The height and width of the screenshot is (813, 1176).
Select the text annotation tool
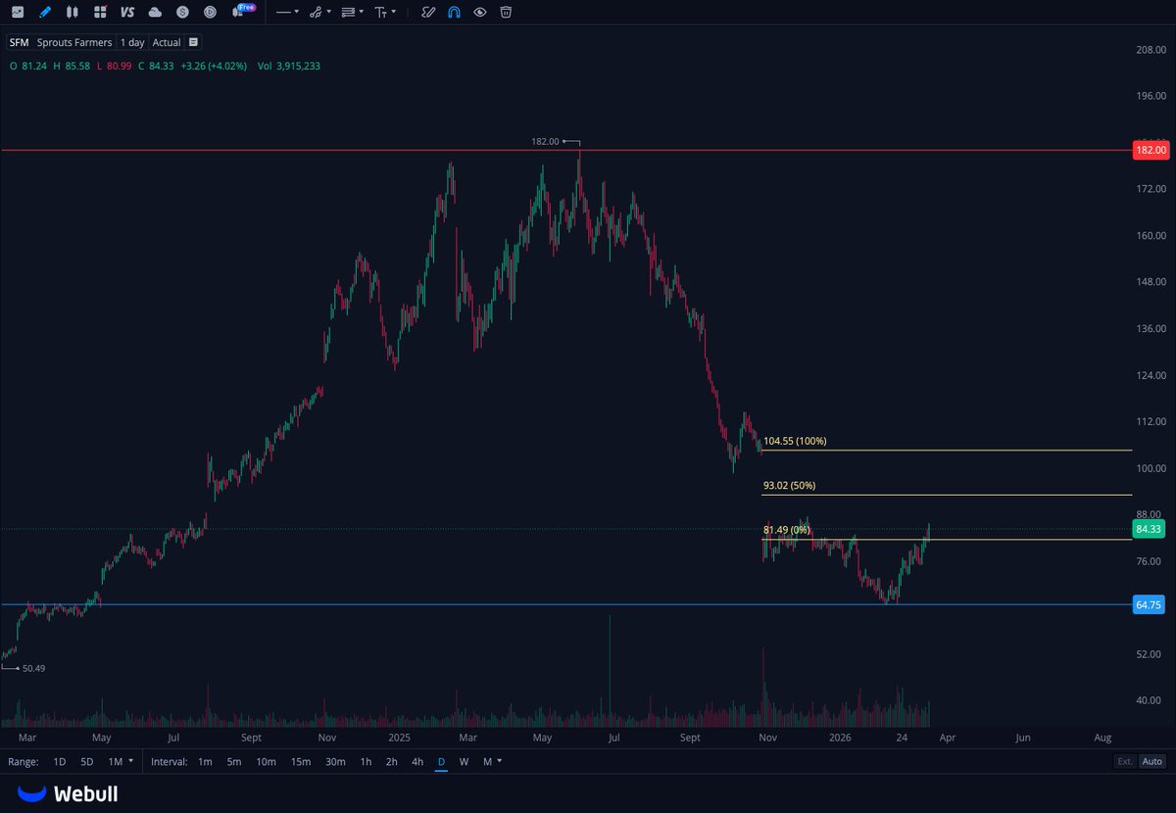[x=380, y=12]
